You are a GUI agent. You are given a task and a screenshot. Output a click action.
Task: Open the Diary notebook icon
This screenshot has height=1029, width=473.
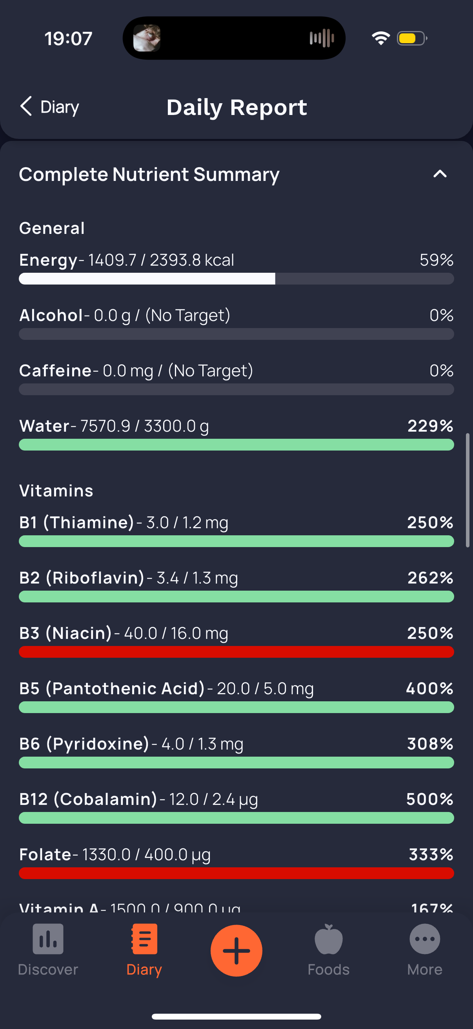144,939
